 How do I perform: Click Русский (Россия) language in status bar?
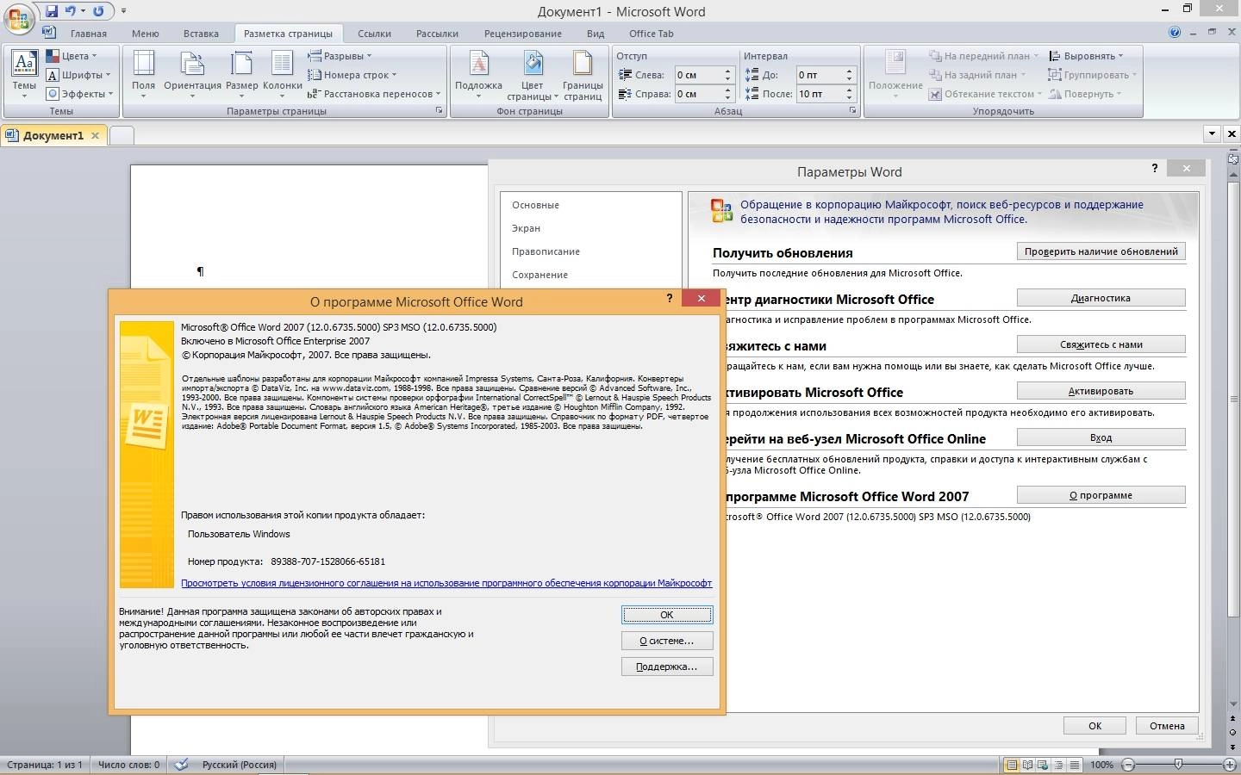pos(240,765)
